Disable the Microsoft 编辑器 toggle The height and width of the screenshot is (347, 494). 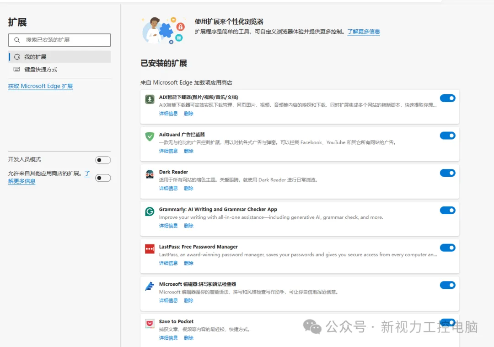[x=448, y=285]
